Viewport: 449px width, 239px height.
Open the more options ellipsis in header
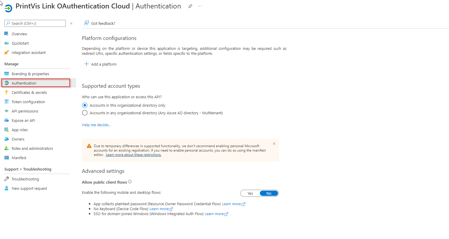point(200,6)
